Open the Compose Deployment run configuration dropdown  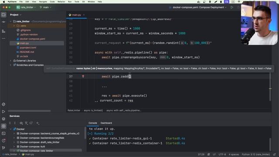(x=197, y=7)
